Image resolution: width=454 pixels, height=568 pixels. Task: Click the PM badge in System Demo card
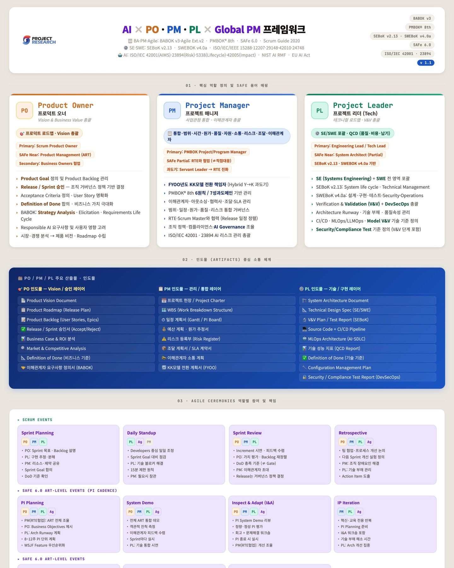(x=139, y=512)
